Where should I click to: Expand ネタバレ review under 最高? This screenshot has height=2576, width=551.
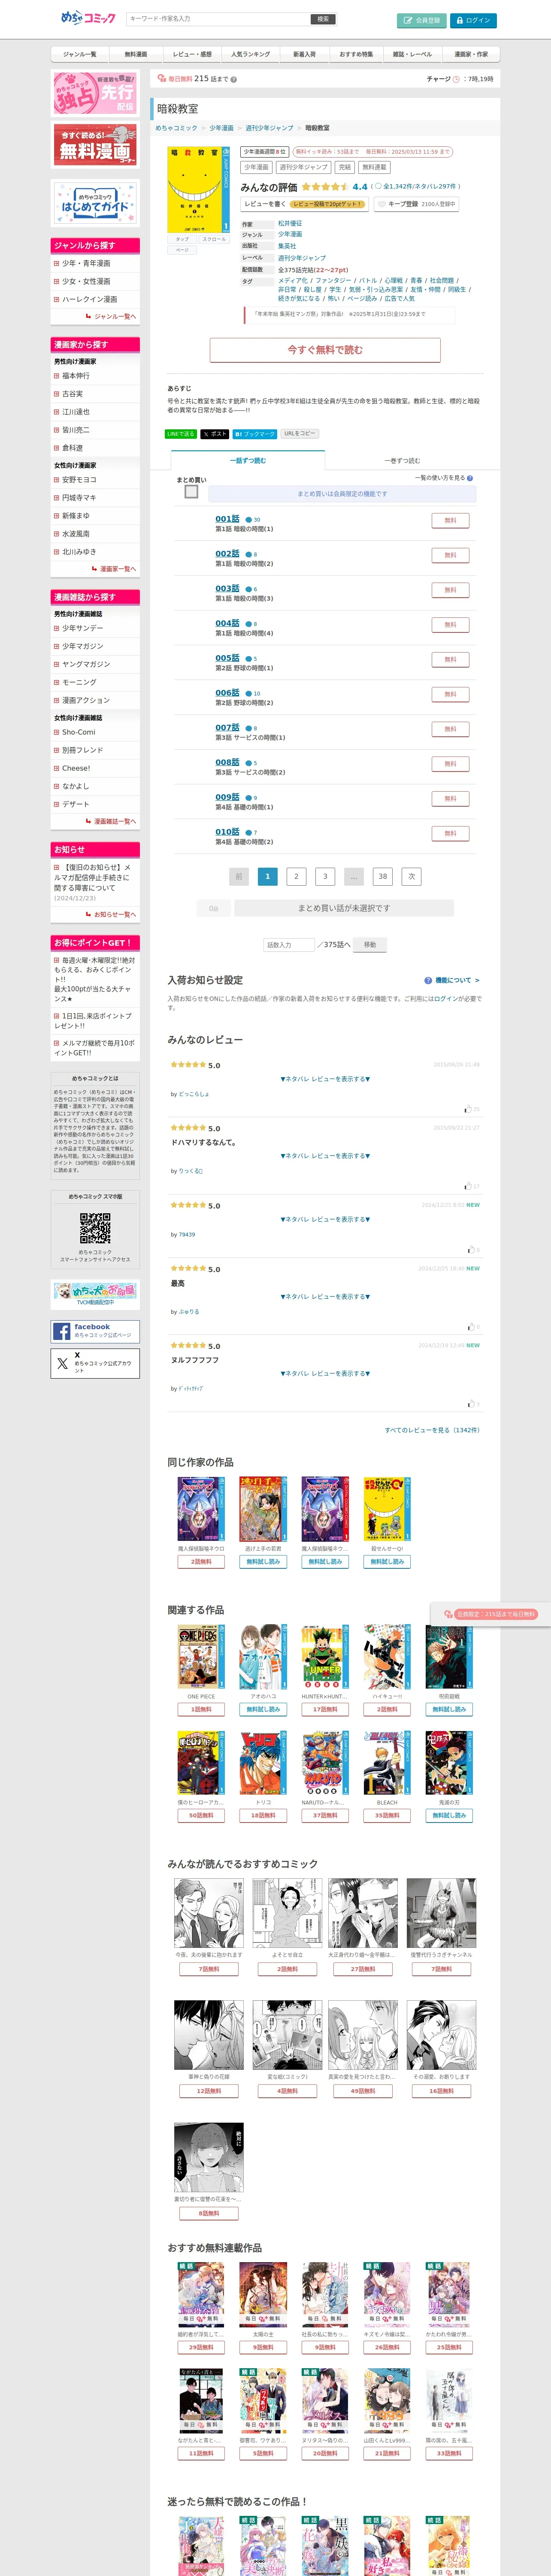[x=325, y=1297]
